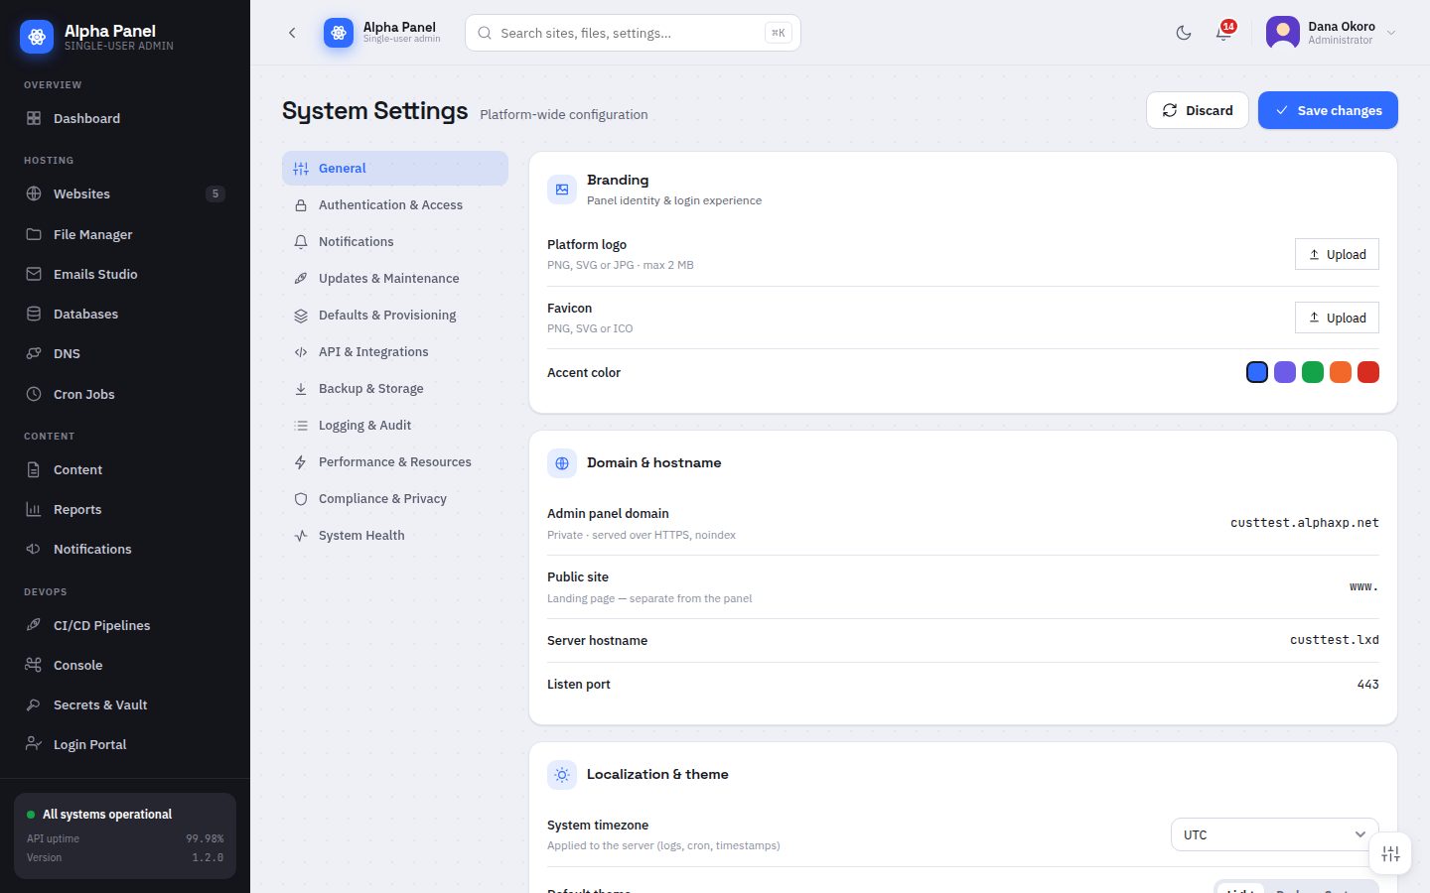Image resolution: width=1430 pixels, height=893 pixels.
Task: Open CI/CD Pipelines
Action: click(125, 625)
